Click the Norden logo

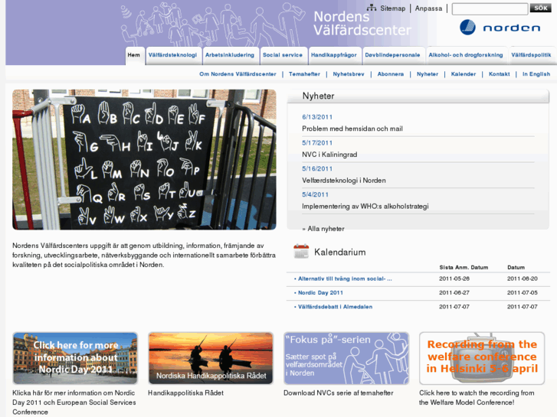coord(500,28)
